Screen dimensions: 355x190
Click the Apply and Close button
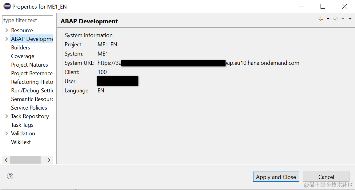[276, 177]
